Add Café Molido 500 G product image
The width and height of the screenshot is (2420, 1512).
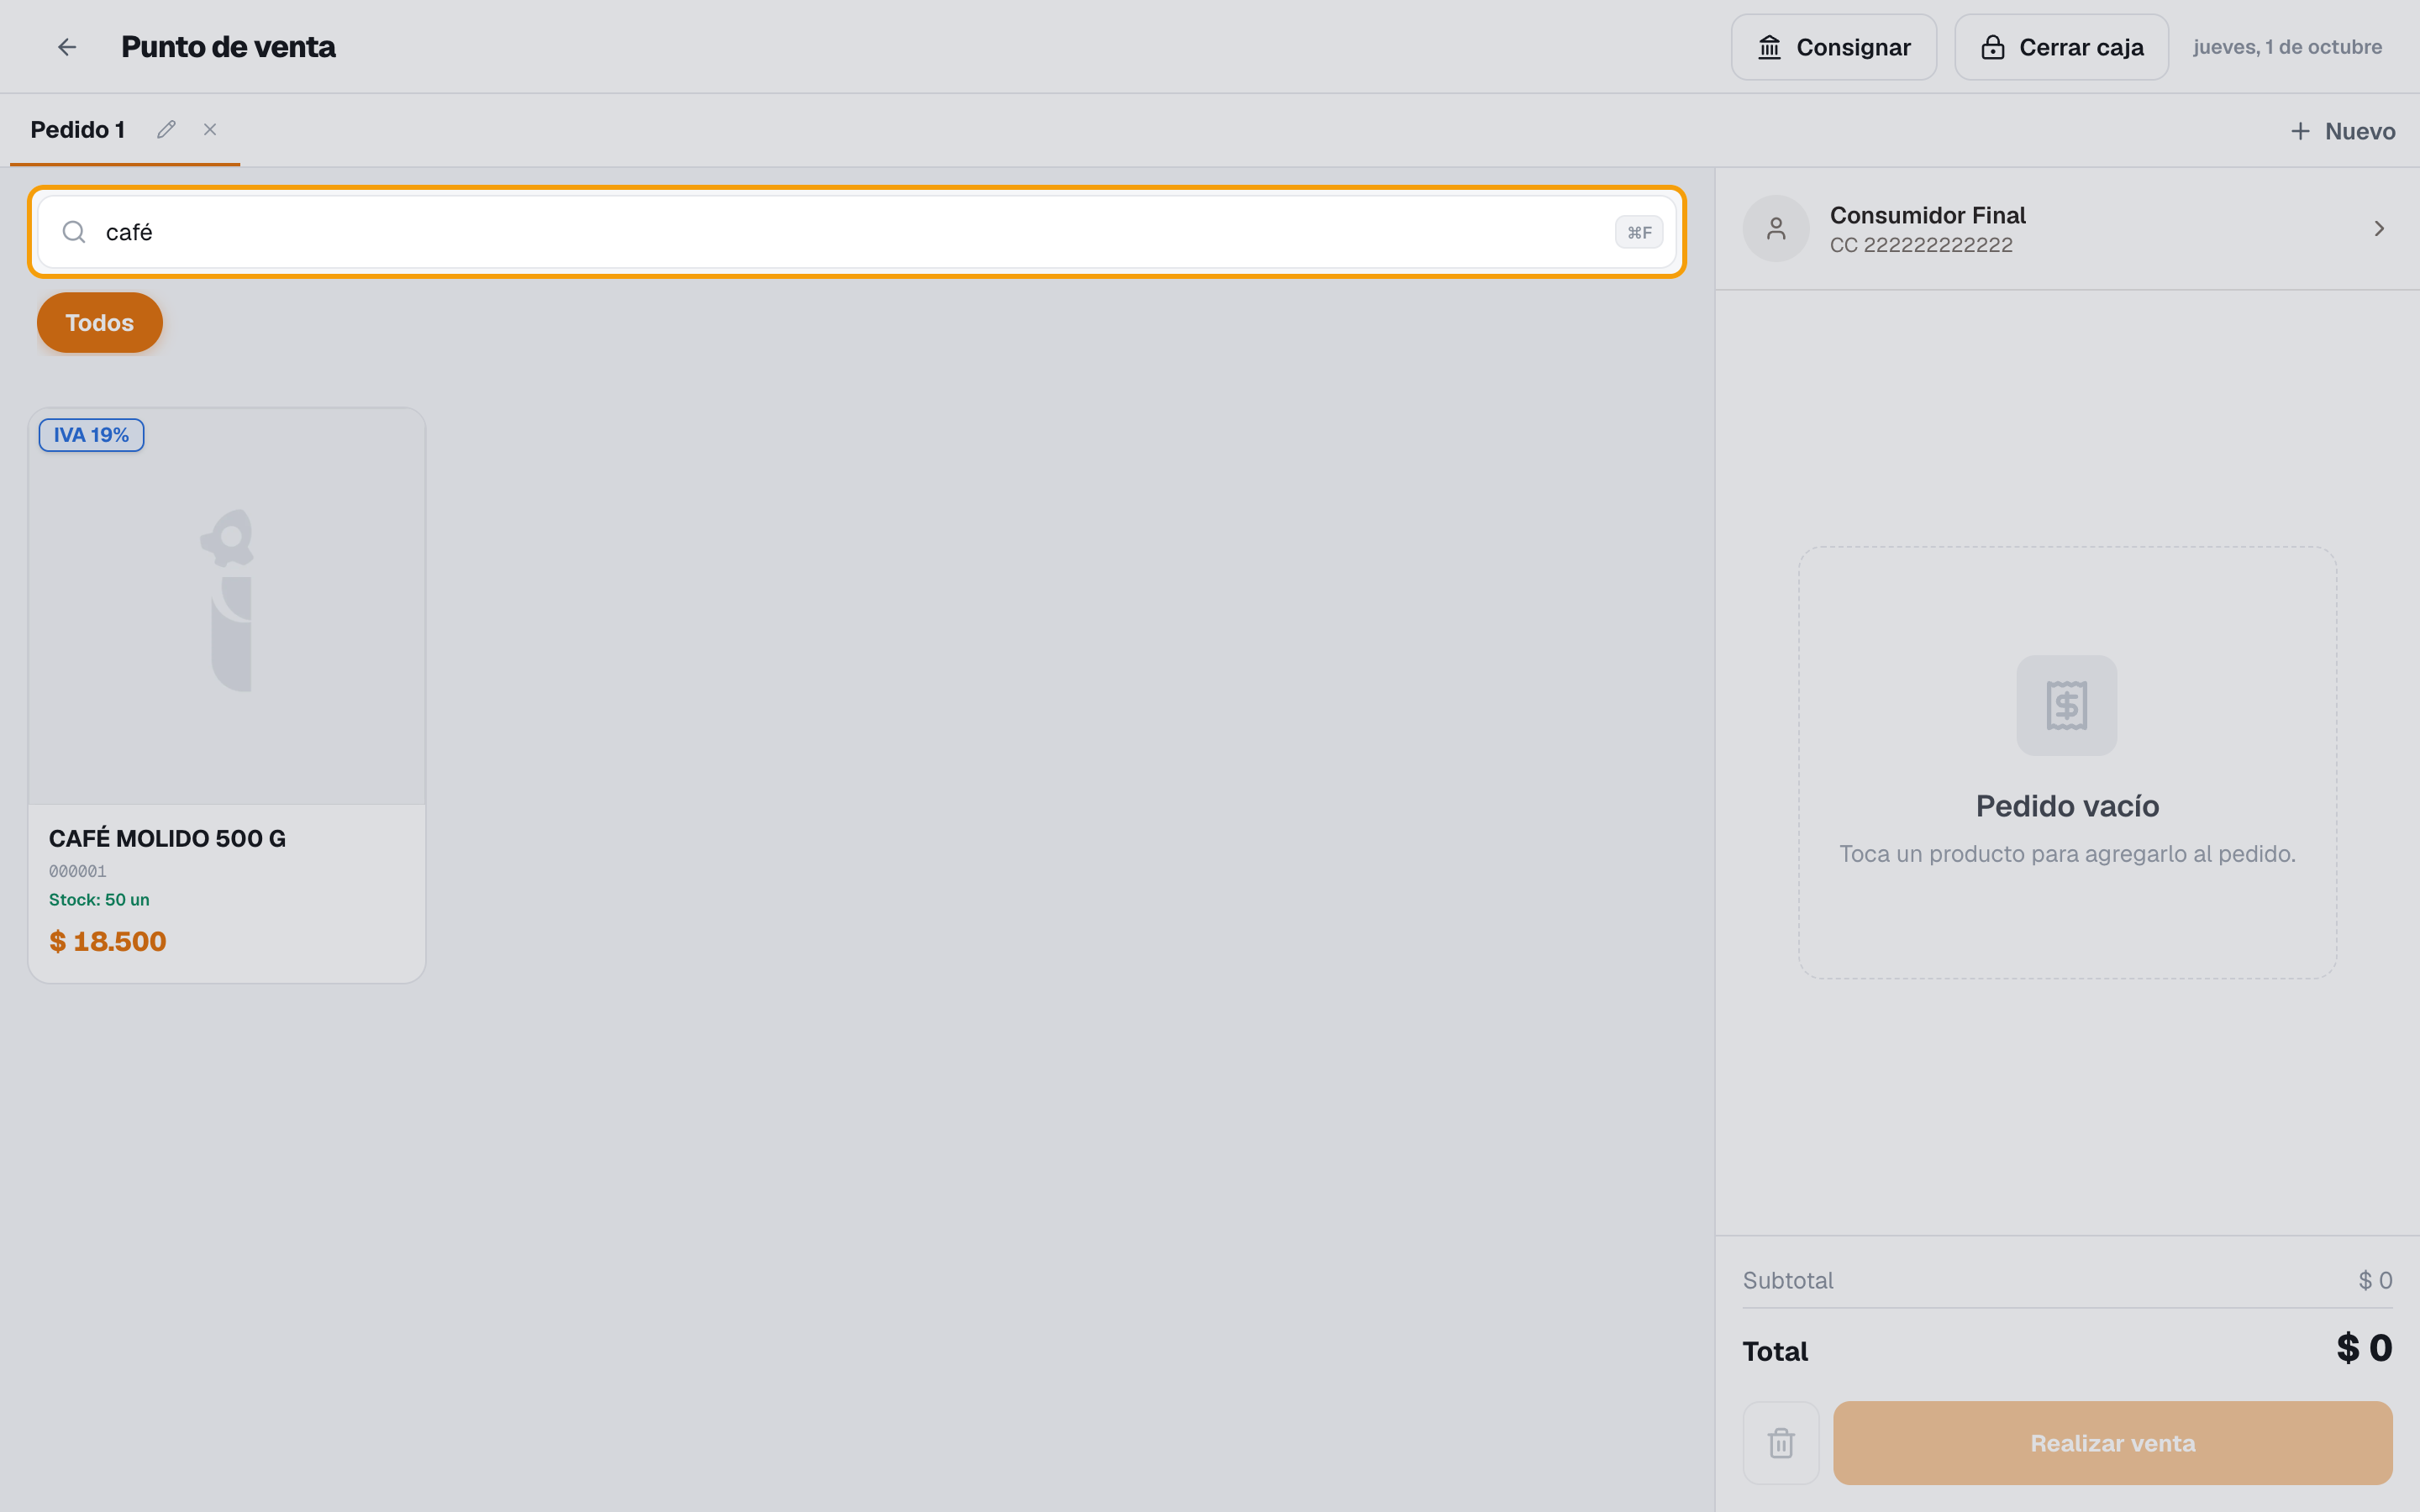pyautogui.click(x=227, y=606)
